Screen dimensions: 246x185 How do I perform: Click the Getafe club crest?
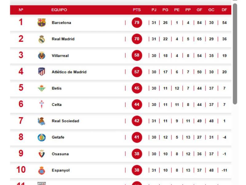(42, 137)
